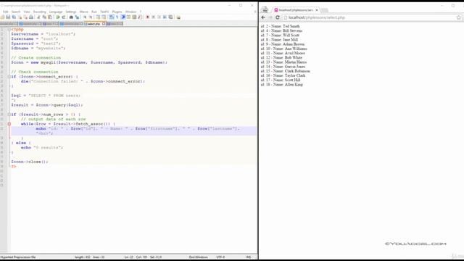Start macro recording with red dot
The image size is (464, 261).
(147, 17)
